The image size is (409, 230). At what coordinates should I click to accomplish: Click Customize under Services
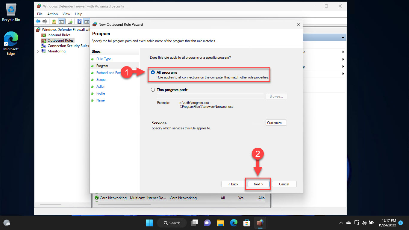(x=276, y=122)
